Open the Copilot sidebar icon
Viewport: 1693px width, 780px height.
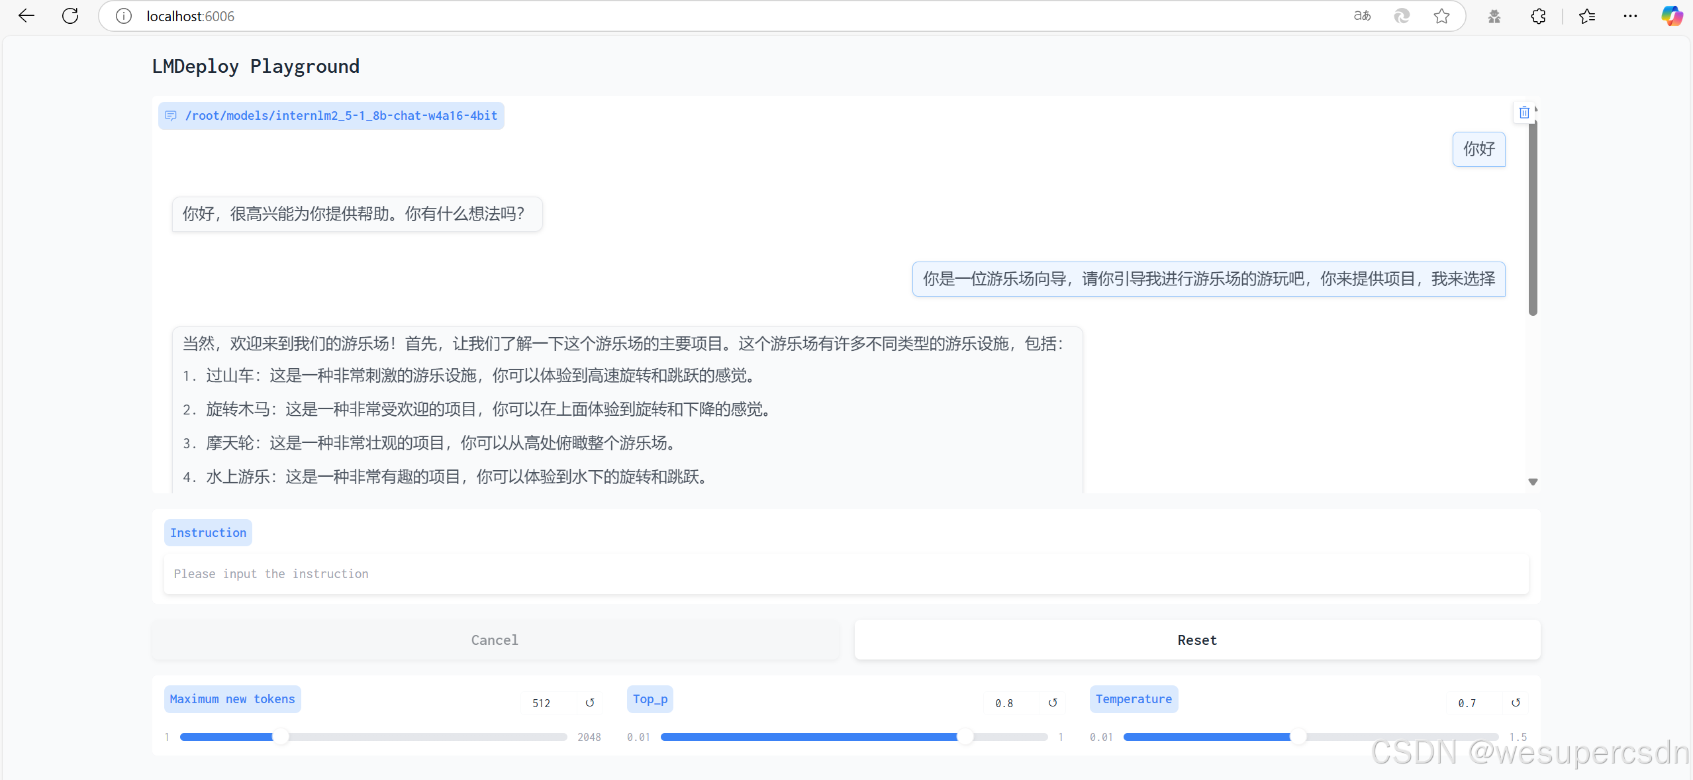click(x=1671, y=16)
